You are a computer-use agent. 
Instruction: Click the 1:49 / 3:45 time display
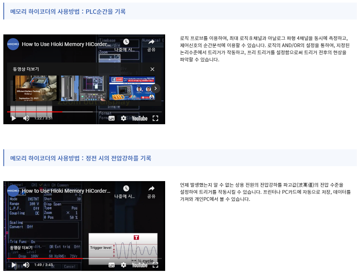click(43, 265)
